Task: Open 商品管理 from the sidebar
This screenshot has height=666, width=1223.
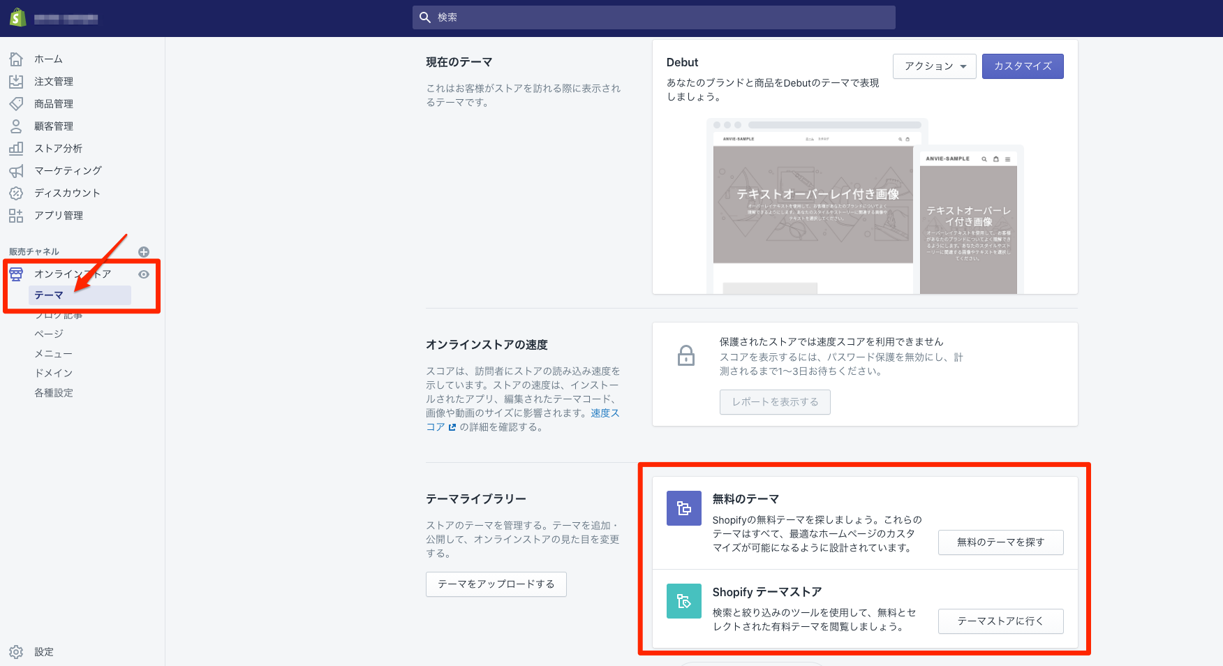Action: click(x=53, y=103)
